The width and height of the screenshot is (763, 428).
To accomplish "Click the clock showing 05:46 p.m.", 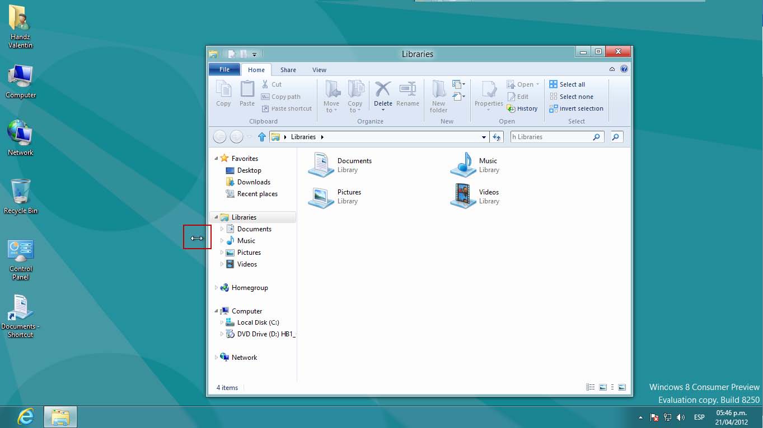I will point(732,417).
